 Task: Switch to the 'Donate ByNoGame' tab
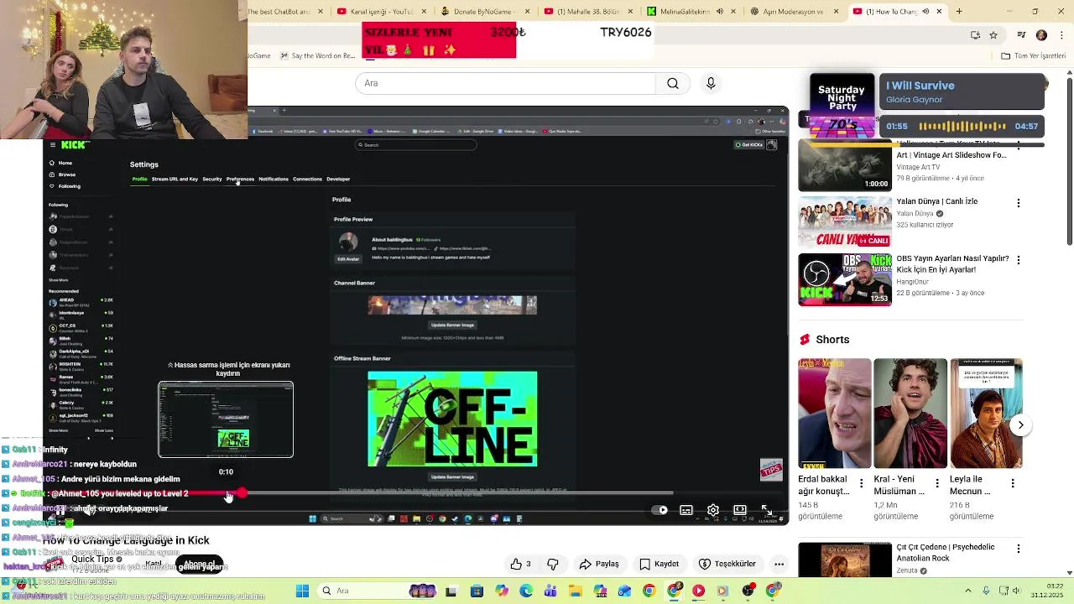[486, 11]
